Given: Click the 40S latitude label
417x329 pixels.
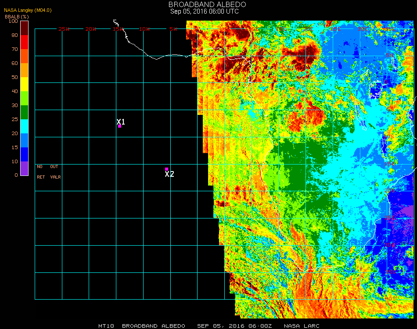Looking at the screenshot, I should coord(390,299).
